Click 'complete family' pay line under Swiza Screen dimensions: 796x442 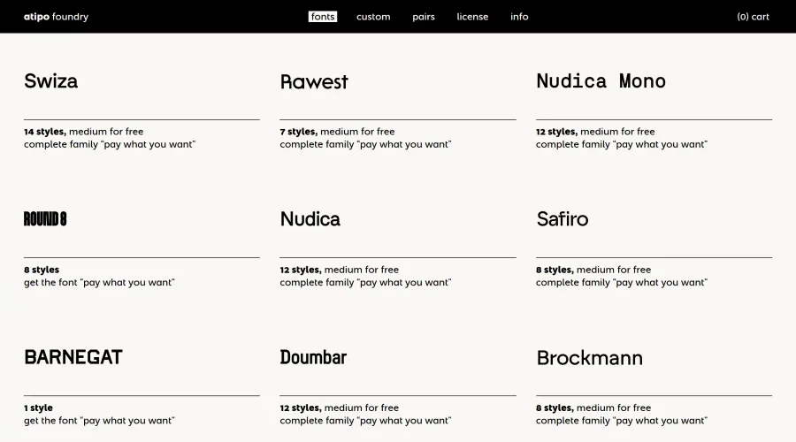110,145
